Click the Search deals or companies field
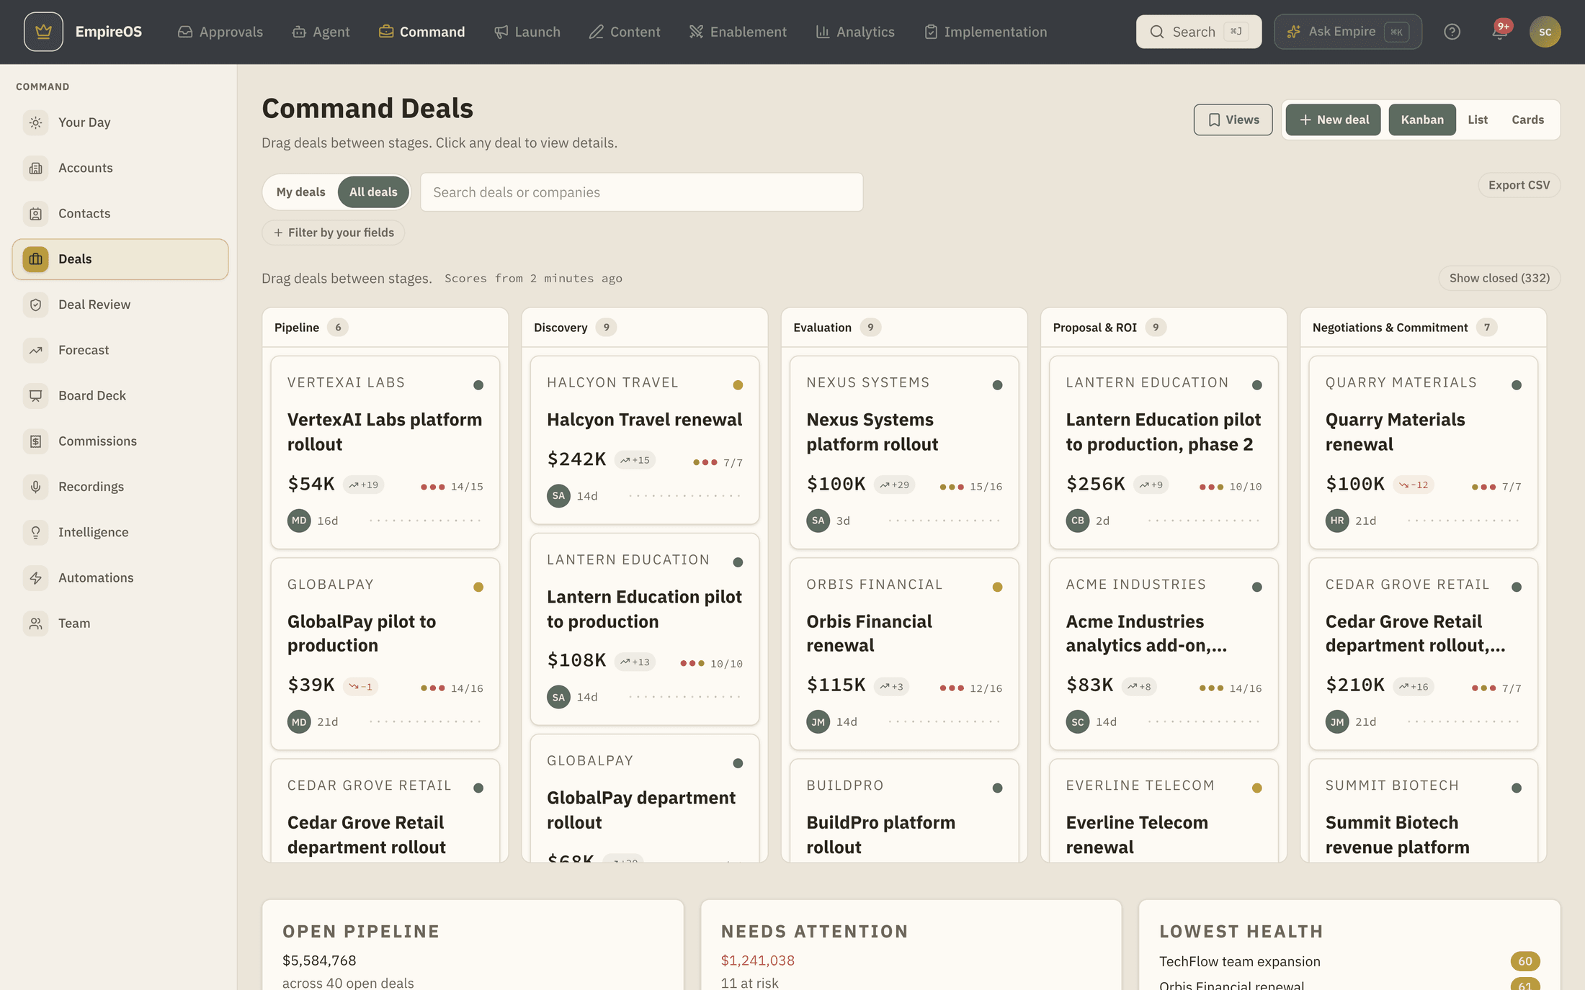Viewport: 1585px width, 990px height. click(x=641, y=192)
